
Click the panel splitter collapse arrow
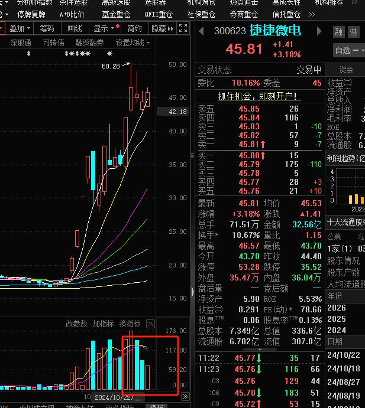pyautogui.click(x=192, y=291)
